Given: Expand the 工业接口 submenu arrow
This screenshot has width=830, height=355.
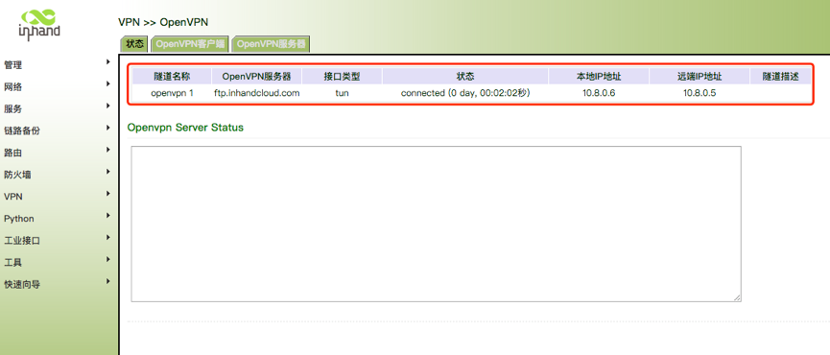Looking at the screenshot, I should coord(108,238).
